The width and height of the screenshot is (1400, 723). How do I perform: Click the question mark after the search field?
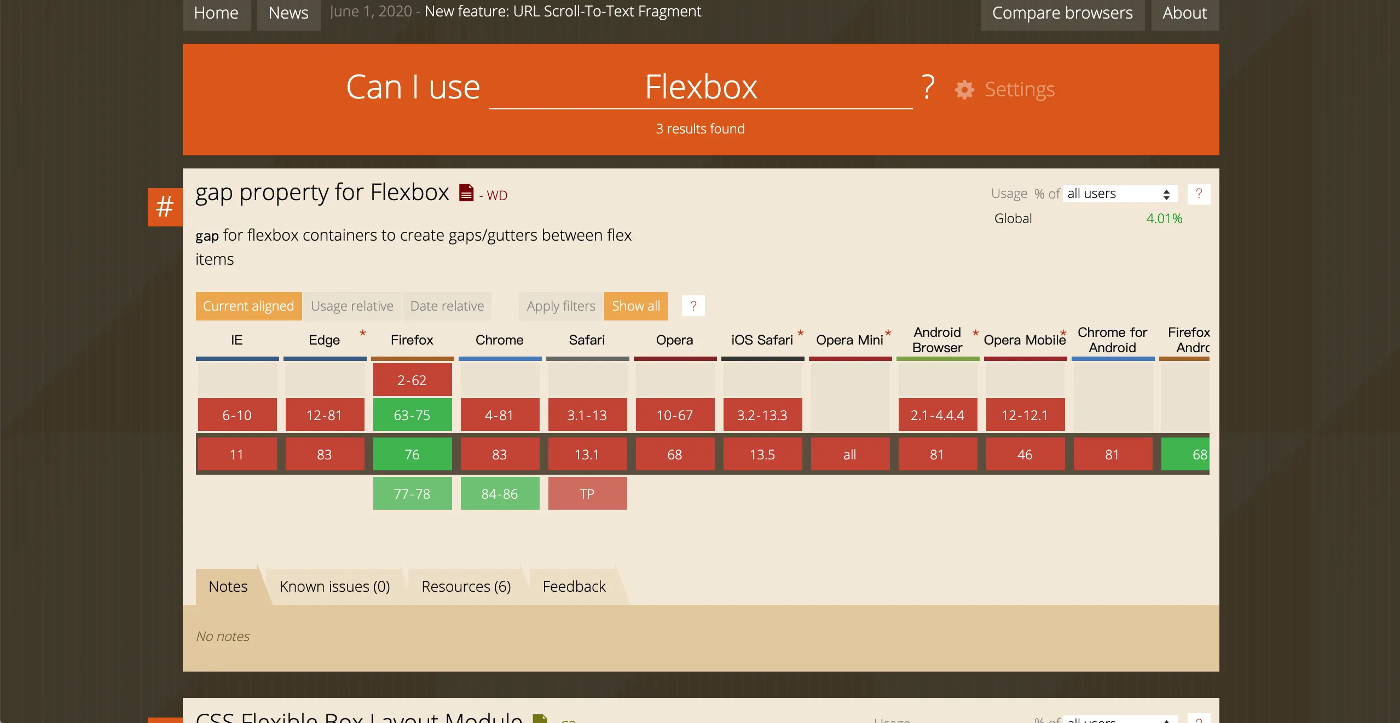tap(928, 88)
